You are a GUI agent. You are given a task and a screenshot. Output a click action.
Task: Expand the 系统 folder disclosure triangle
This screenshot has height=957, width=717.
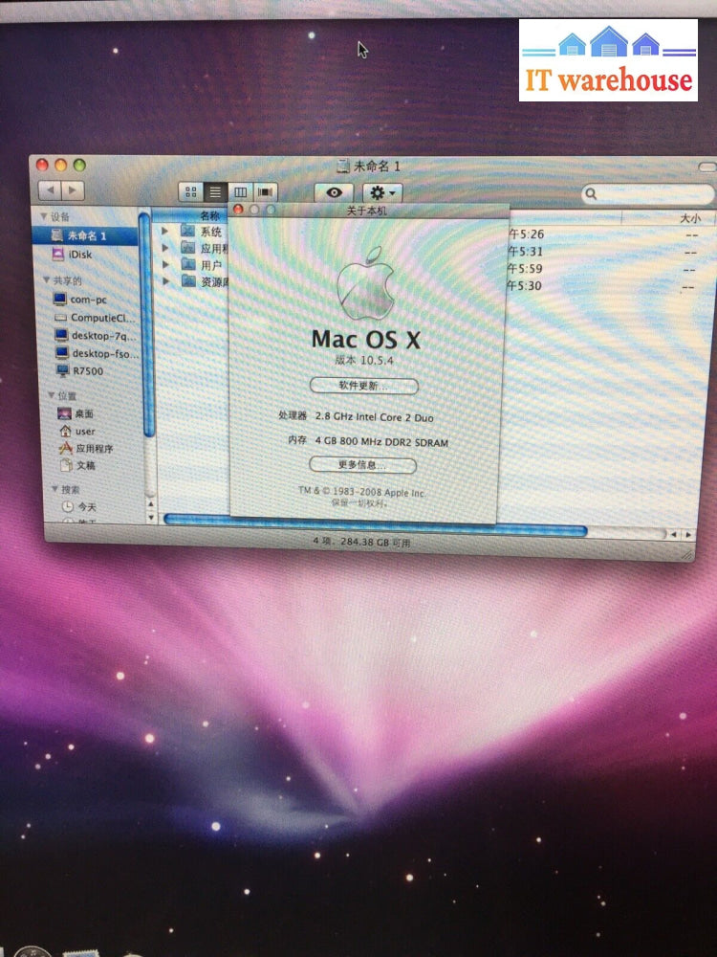(164, 231)
